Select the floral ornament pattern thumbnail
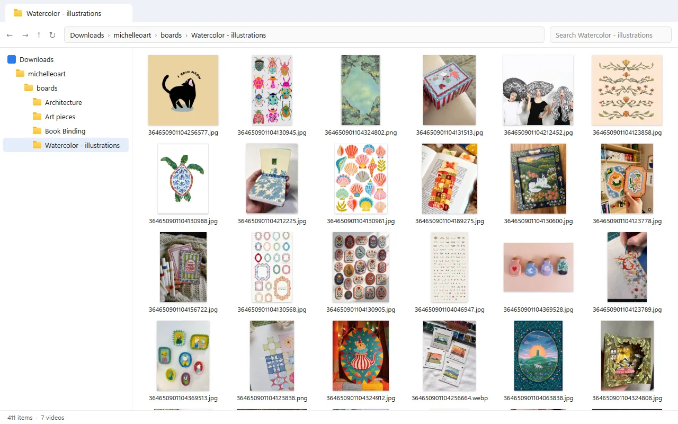 [627, 90]
